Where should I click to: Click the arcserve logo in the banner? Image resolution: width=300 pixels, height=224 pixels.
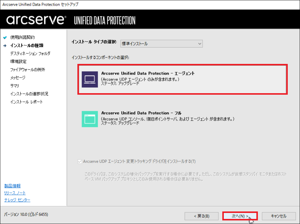coord(36,20)
